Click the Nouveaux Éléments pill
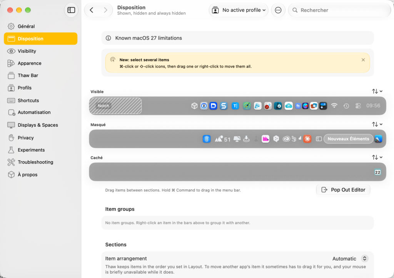The image size is (394, 278). pos(348,139)
